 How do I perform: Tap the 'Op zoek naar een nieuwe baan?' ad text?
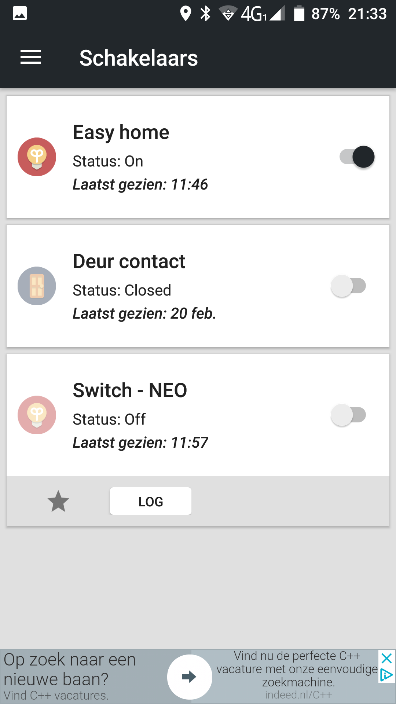click(70, 669)
